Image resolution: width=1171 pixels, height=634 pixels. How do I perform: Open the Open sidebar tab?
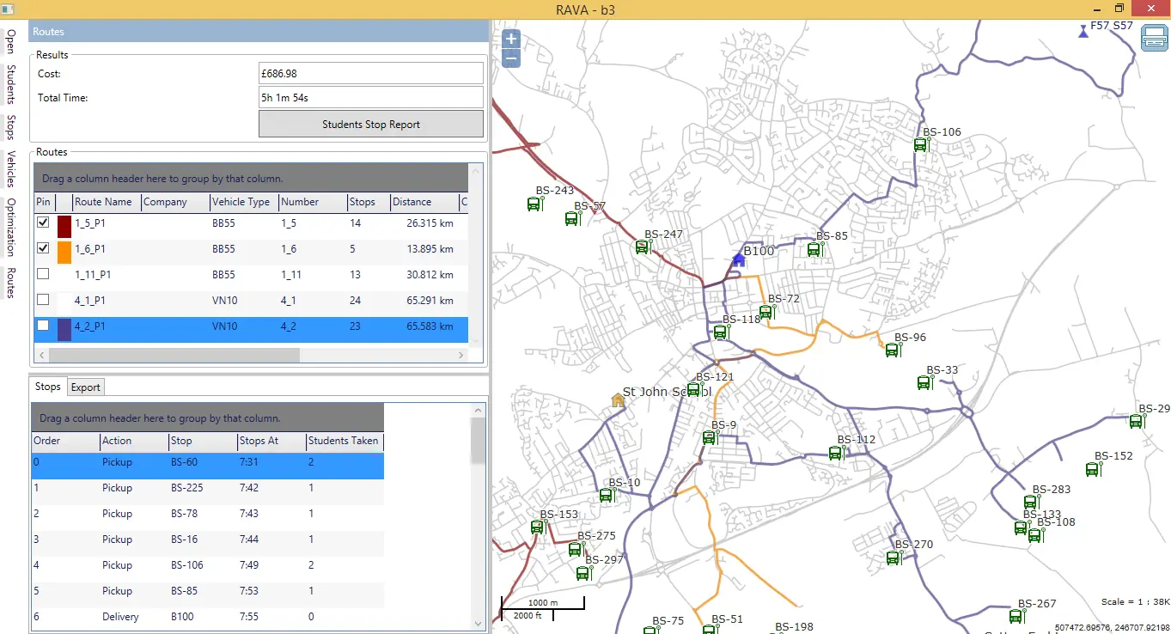point(11,41)
